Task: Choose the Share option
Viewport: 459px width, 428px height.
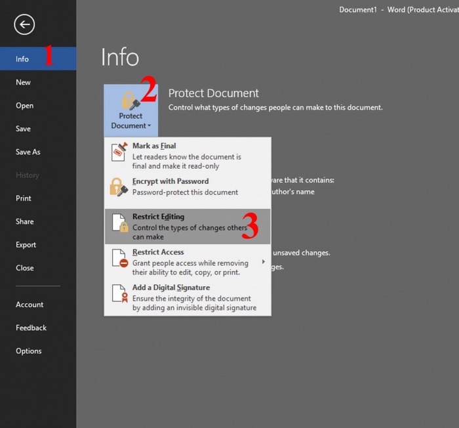Action: pyautogui.click(x=25, y=221)
